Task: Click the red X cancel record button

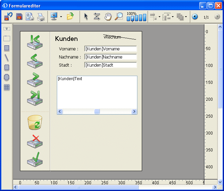Action: (x=35, y=140)
